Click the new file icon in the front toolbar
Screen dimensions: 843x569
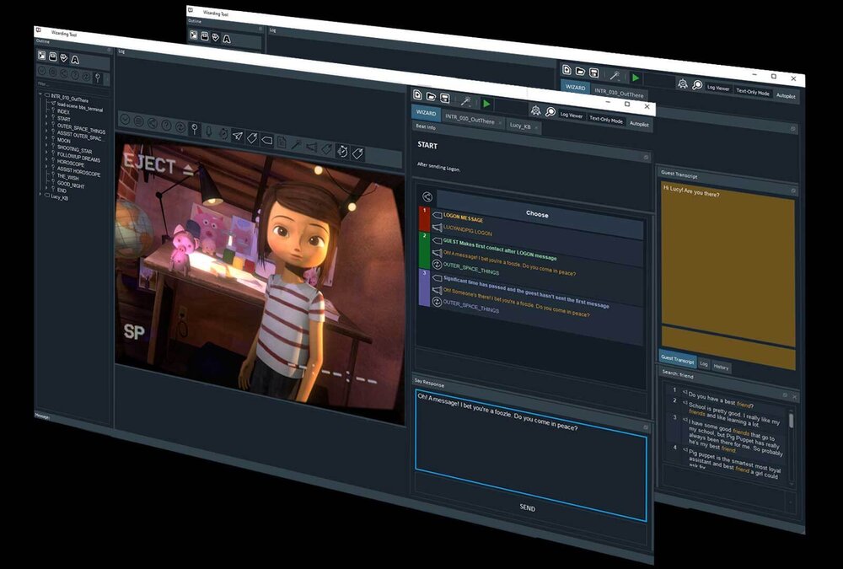(x=419, y=95)
